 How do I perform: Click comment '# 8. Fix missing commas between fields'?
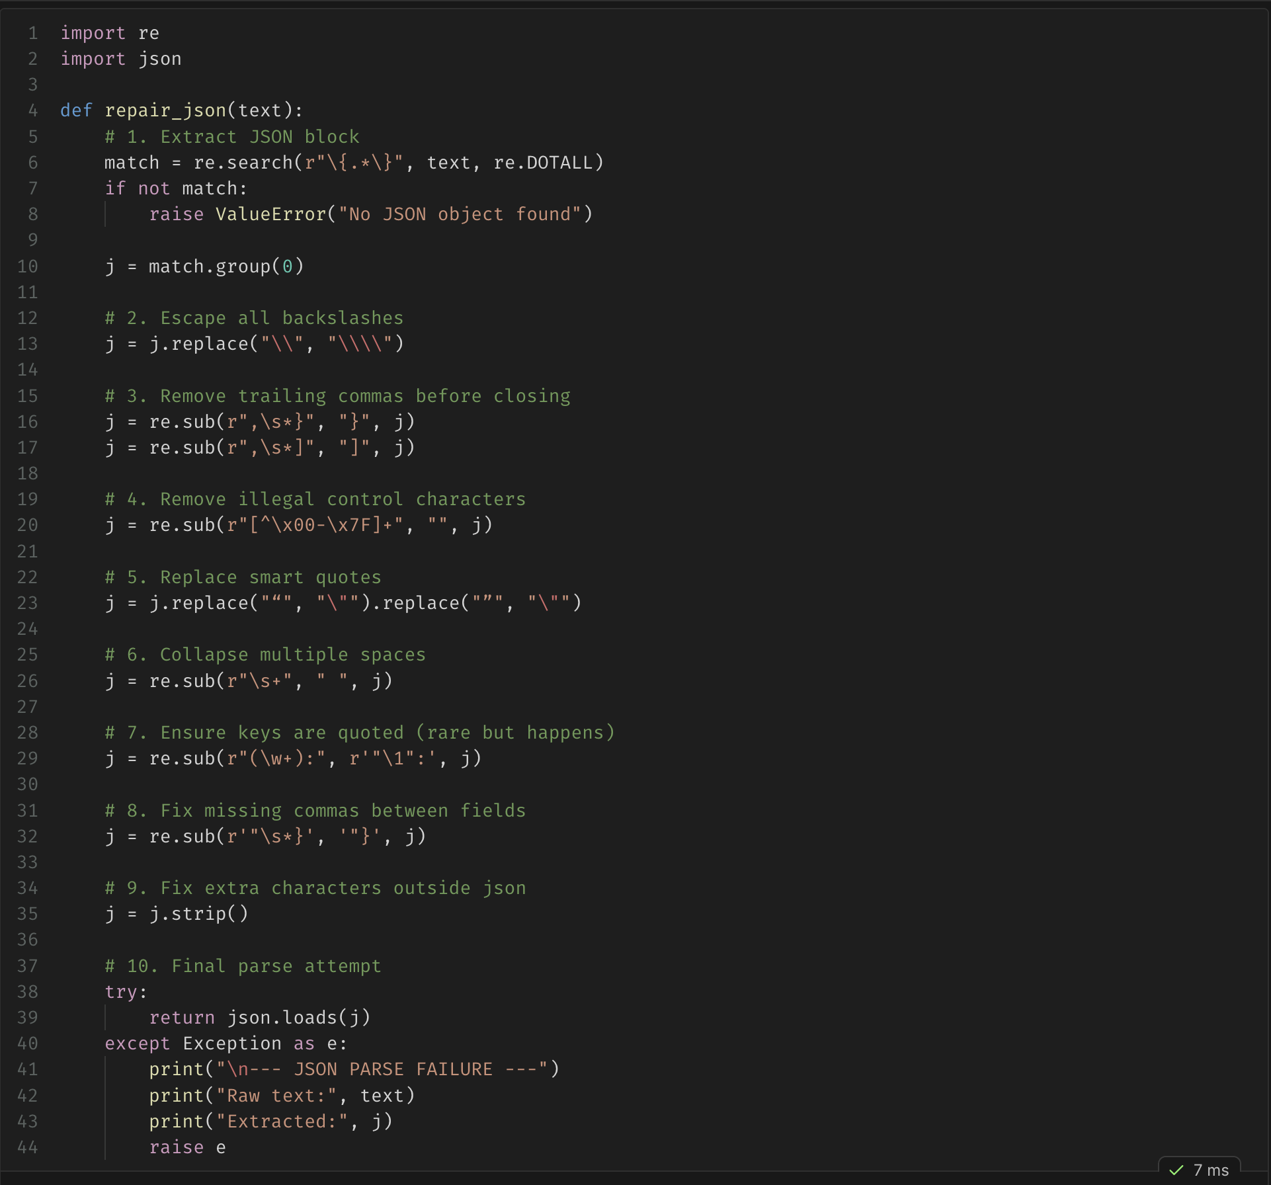[315, 811]
